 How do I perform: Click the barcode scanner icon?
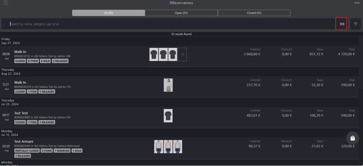(x=342, y=24)
